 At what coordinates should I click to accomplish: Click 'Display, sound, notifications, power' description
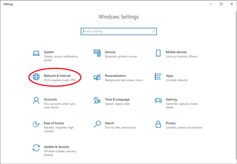[61, 58]
